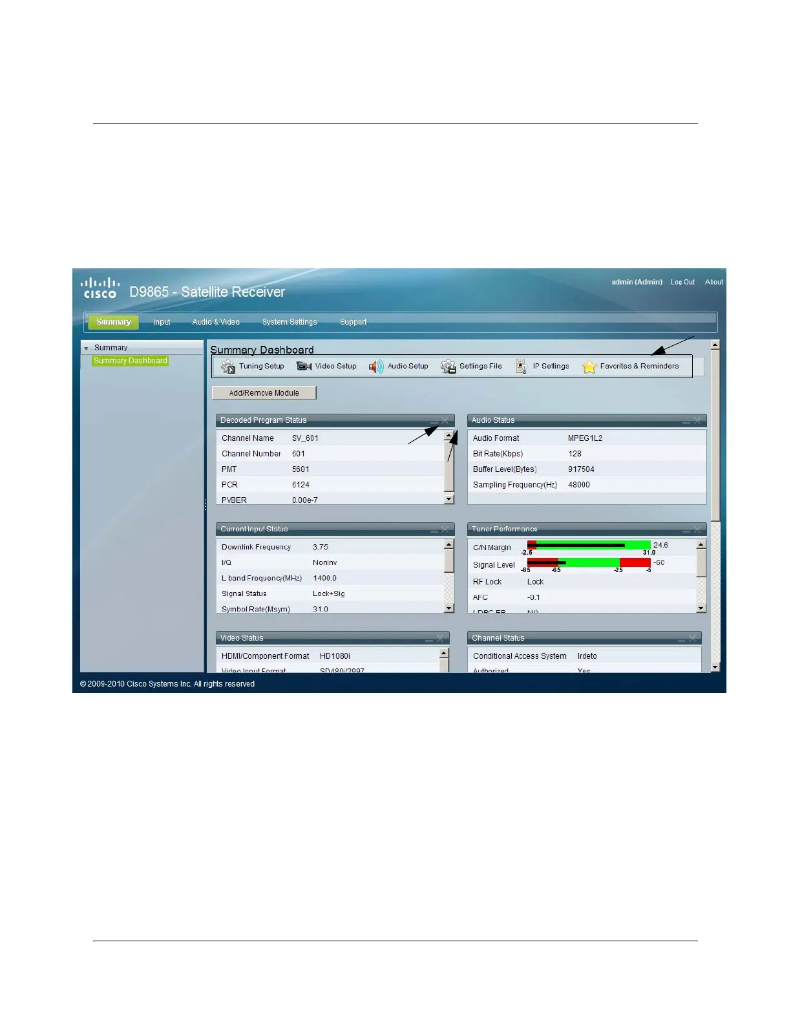Click the Decoded Program Status panel title

point(264,420)
